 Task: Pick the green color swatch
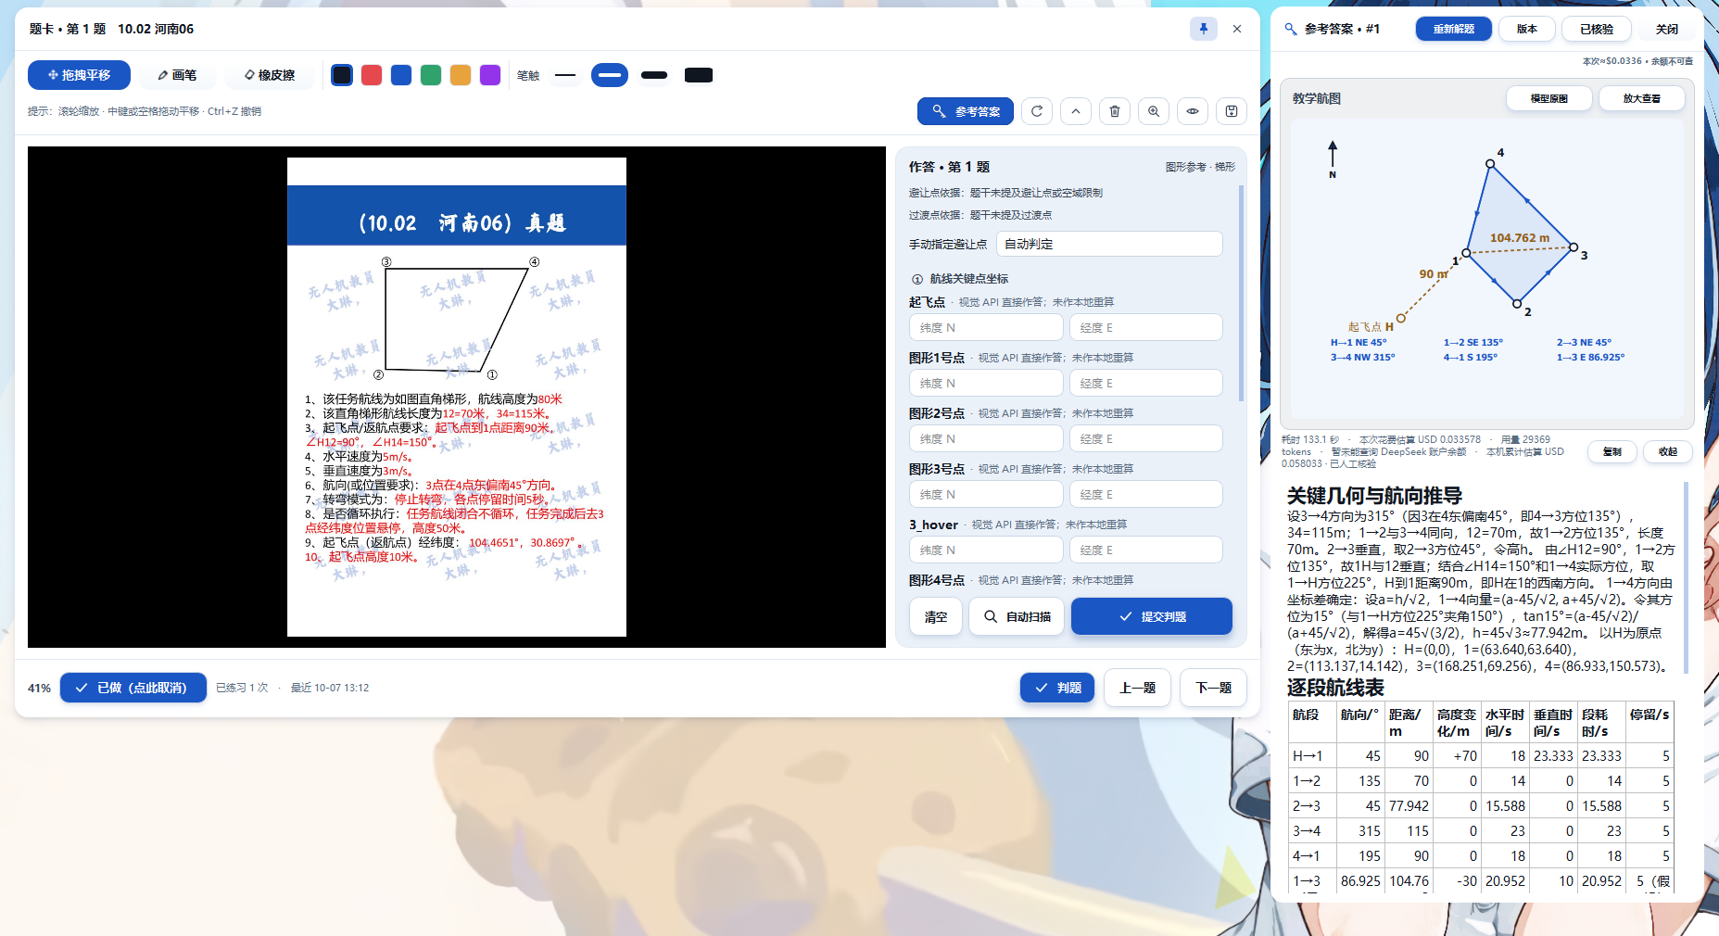[x=431, y=75]
